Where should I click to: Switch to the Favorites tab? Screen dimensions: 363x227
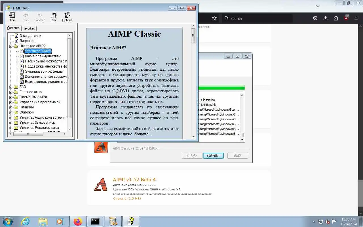[x=29, y=28]
